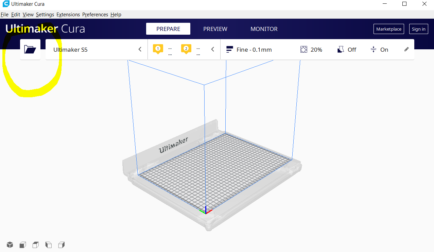Click the support Off setting
This screenshot has height=252, width=434.
pos(352,50)
